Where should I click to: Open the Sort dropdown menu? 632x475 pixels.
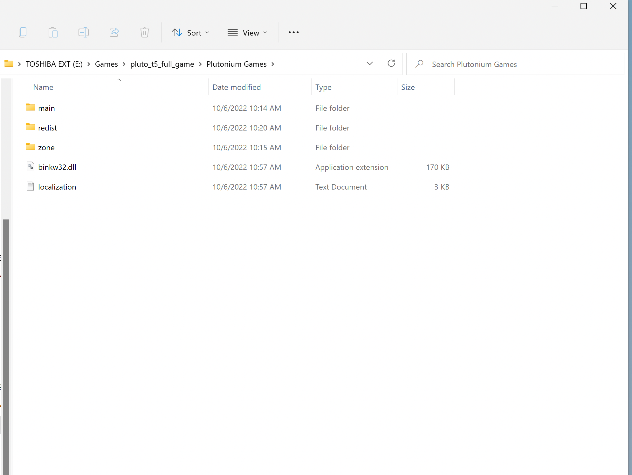(x=191, y=33)
